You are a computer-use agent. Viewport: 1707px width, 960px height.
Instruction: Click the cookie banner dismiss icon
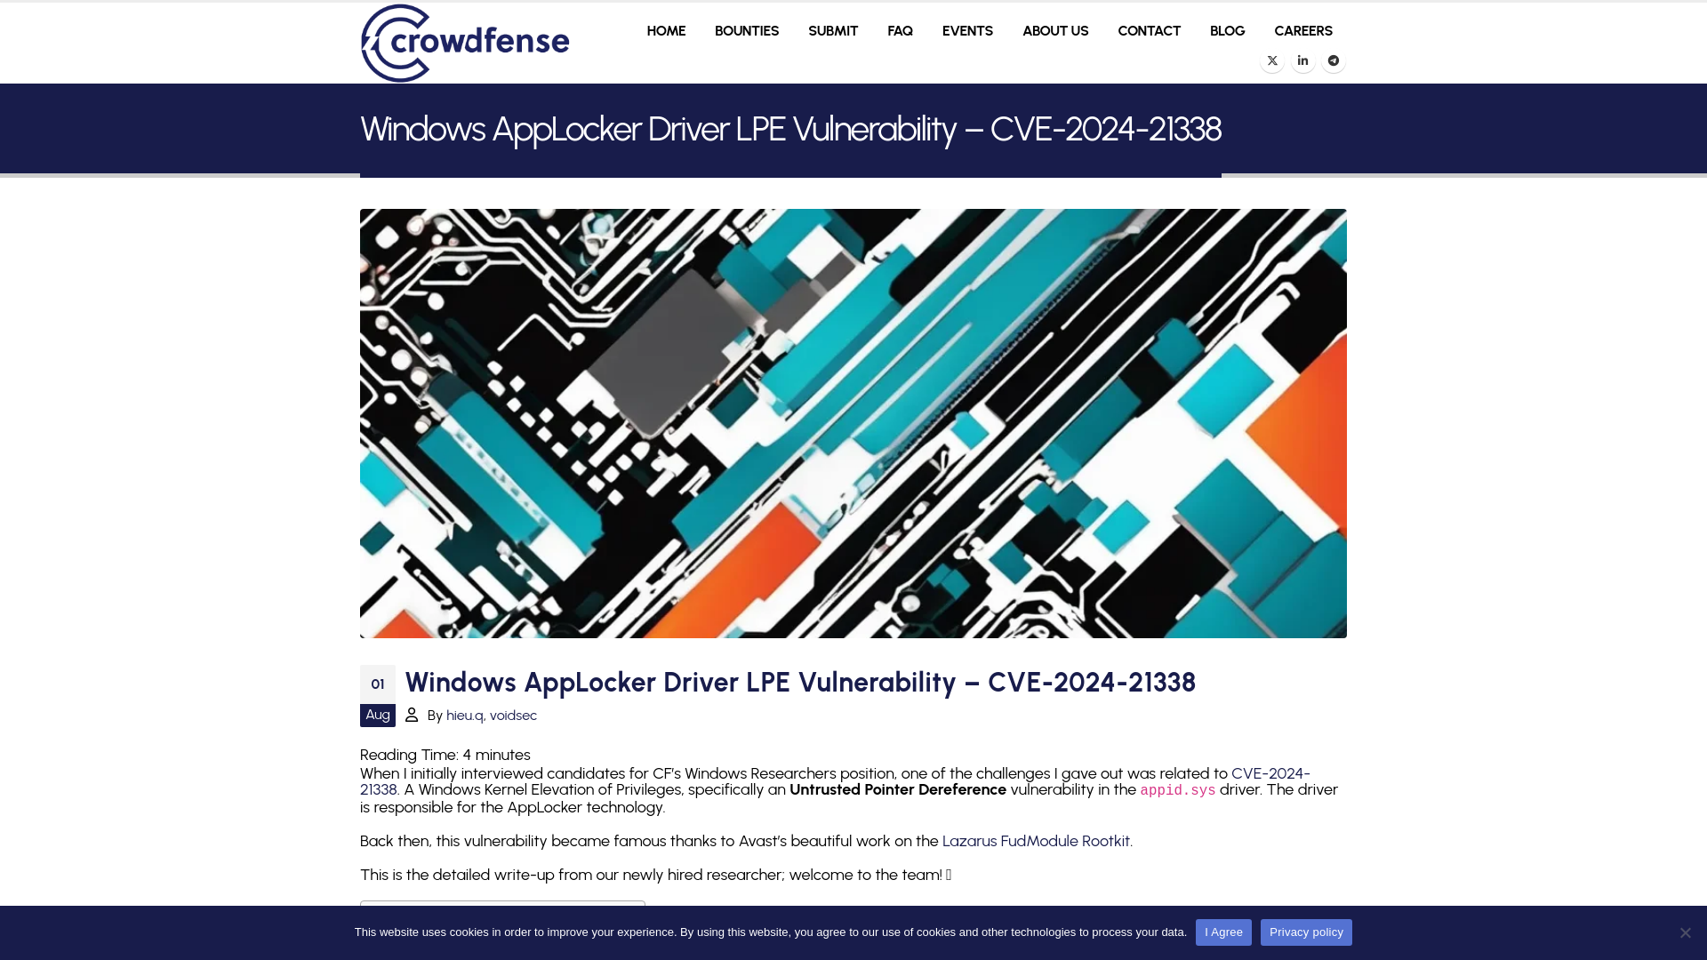(x=1686, y=933)
